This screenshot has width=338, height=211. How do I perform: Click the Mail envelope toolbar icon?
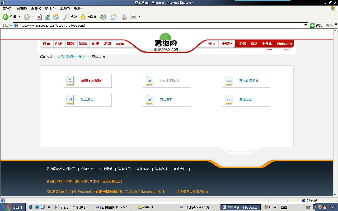coord(114,17)
